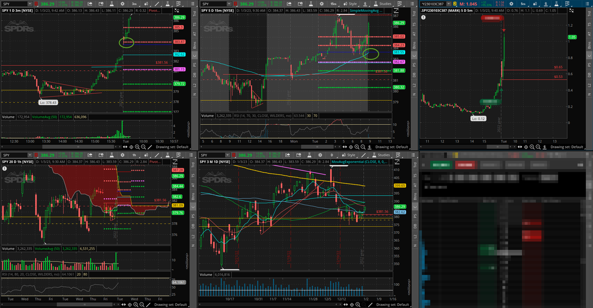Click Studies button on SPY 15m chart
The width and height of the screenshot is (593, 308).
pos(382,3)
